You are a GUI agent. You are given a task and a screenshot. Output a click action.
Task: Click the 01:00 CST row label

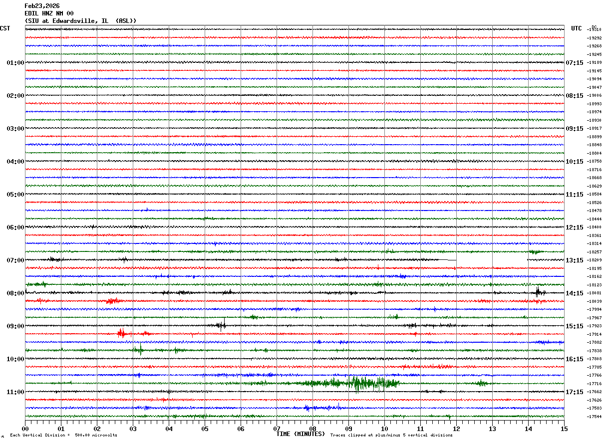click(15, 63)
